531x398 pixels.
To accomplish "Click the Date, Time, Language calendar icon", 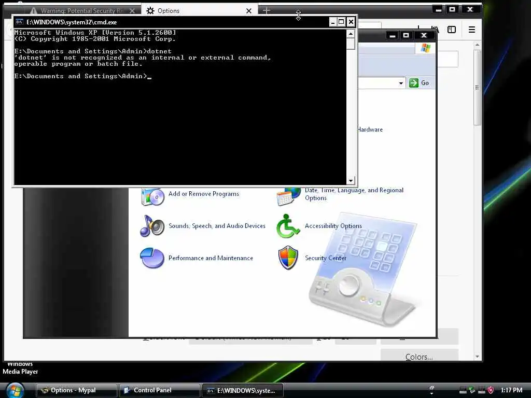I will [x=288, y=196].
